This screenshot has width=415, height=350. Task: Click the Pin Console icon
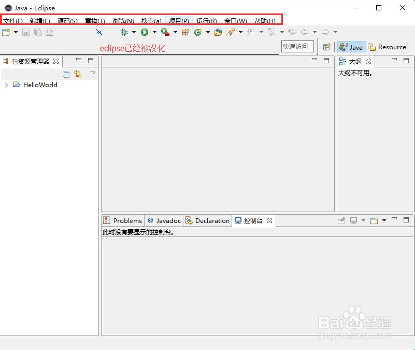click(341, 220)
